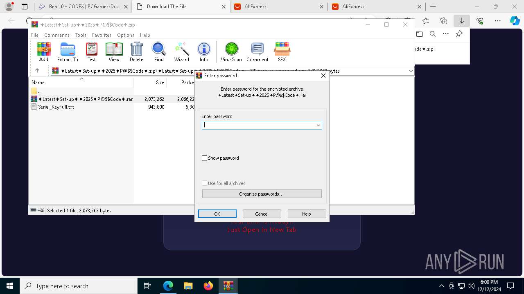Switch to the Ben 10 – CODEX tab
The height and width of the screenshot is (294, 524).
[82, 7]
